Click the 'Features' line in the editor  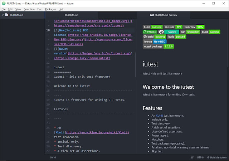pos(61,109)
